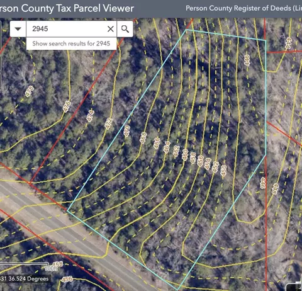Open the search source dropdown arrow
This screenshot has width=302, height=291.
[18, 29]
